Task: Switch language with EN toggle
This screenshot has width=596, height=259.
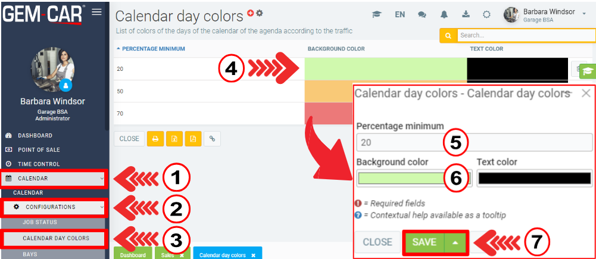Action: click(400, 15)
